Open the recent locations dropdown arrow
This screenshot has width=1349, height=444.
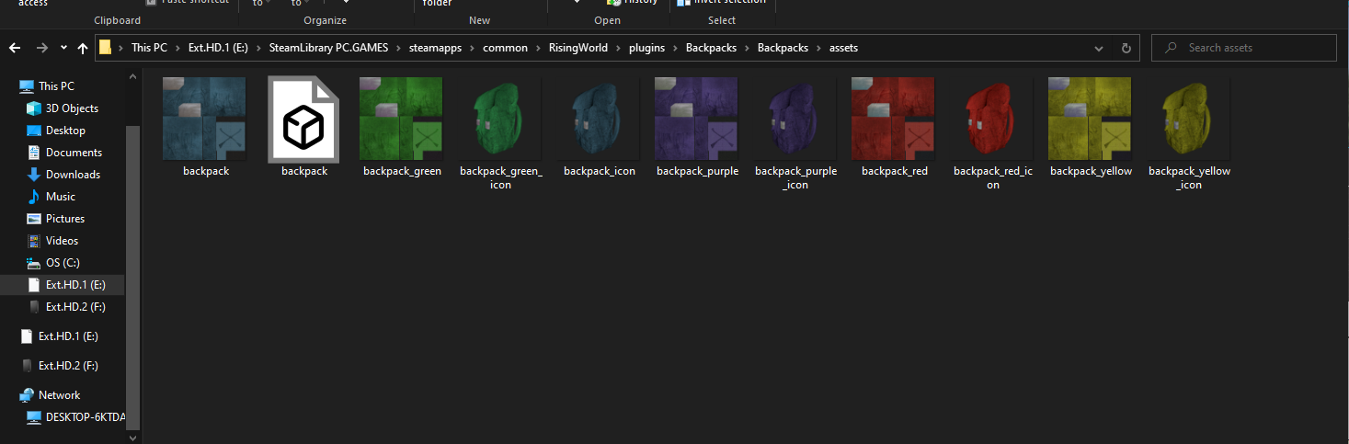click(63, 48)
